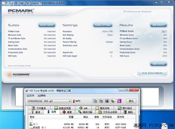
Task: Click the serial number 40C2-D84D cell
Action: [121, 124]
